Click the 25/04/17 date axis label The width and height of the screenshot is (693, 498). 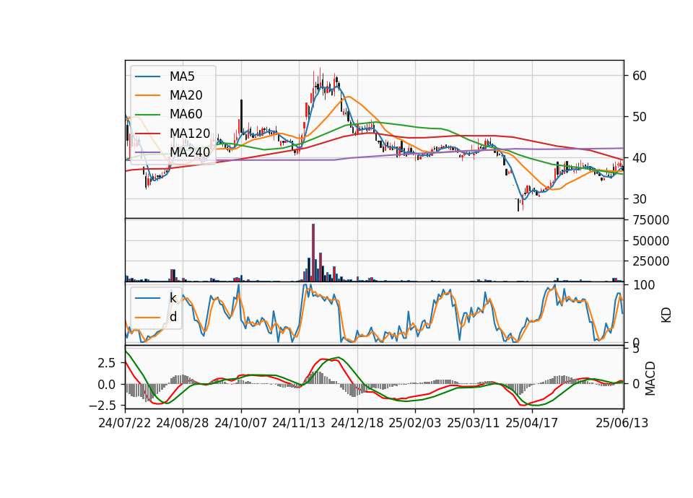click(532, 423)
